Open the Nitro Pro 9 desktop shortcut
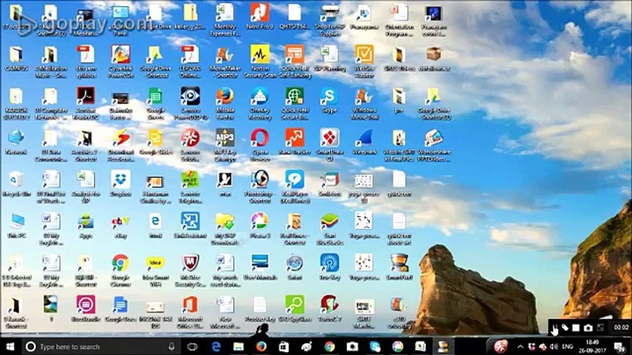The image size is (632, 355). (x=260, y=17)
